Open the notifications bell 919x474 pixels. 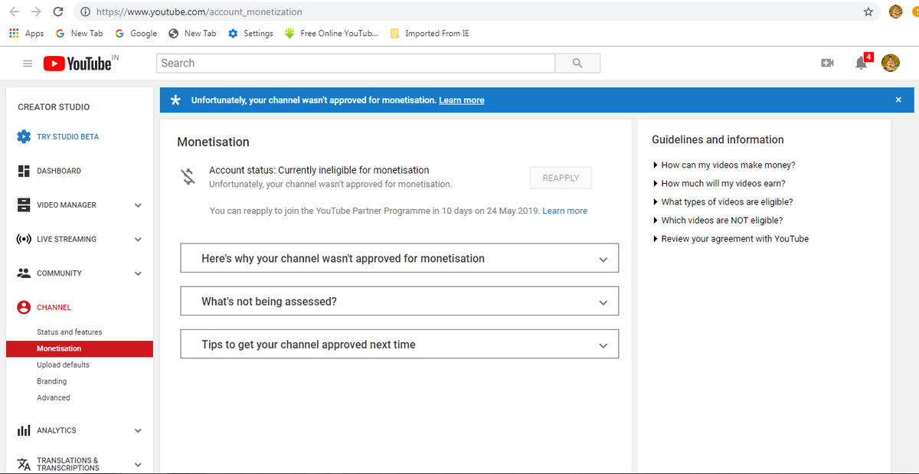click(x=862, y=63)
